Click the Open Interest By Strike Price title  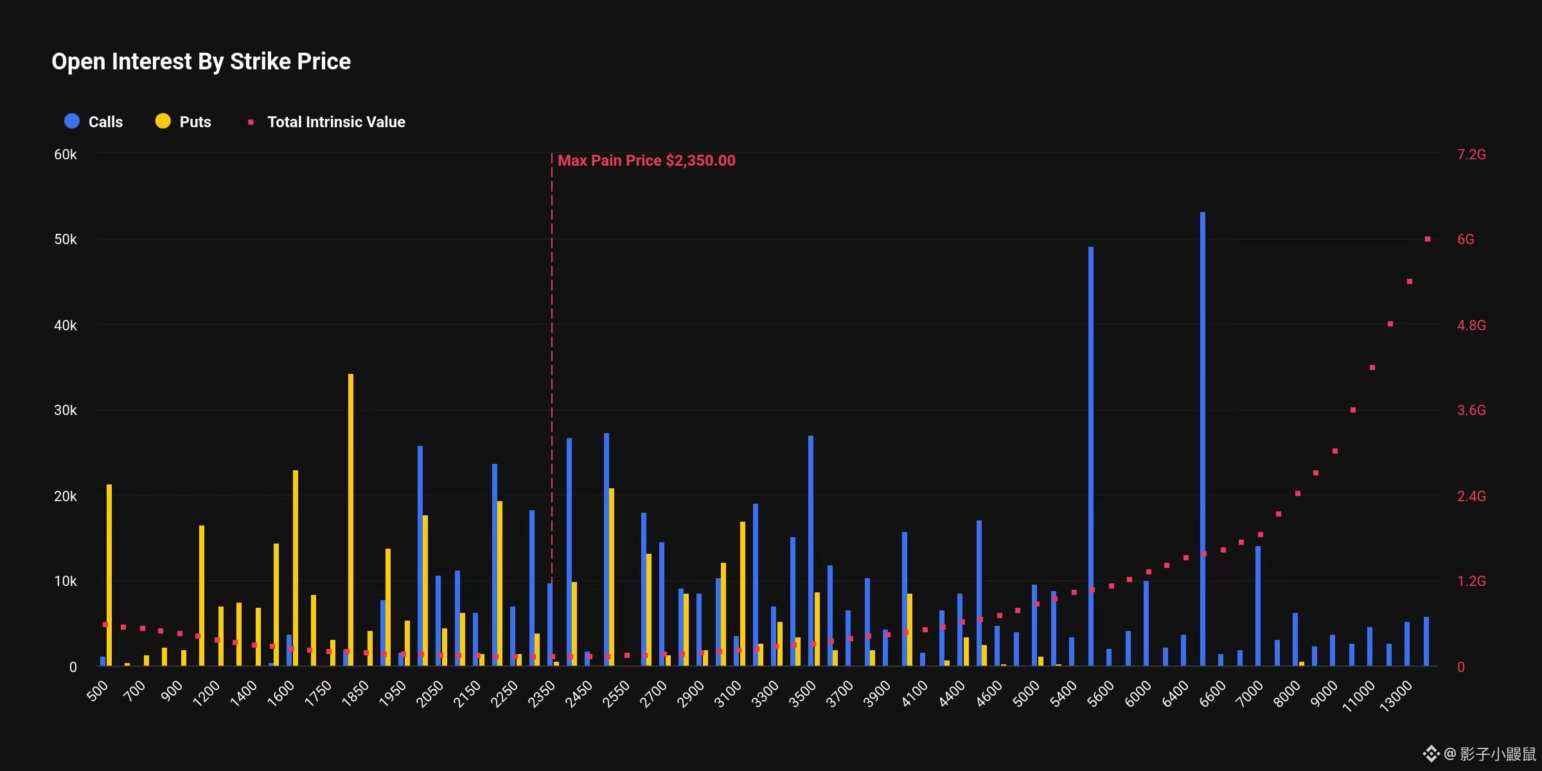click(x=201, y=62)
